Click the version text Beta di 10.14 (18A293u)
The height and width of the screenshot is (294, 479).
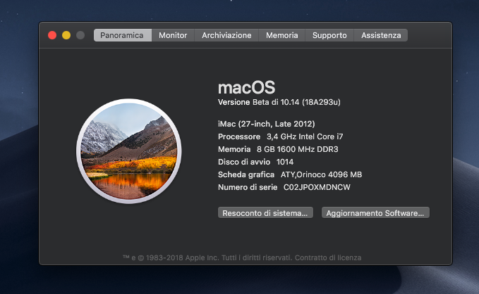(296, 102)
